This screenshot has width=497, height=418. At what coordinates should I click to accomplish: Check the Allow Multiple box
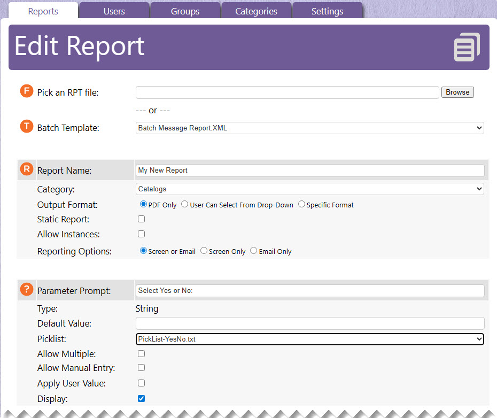coord(142,354)
